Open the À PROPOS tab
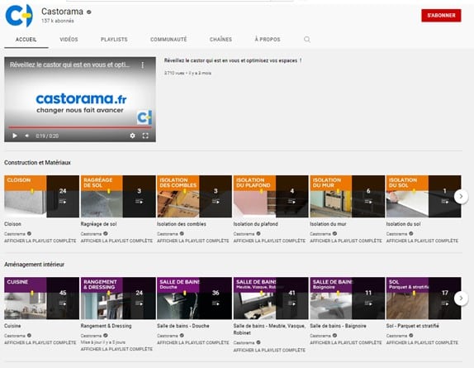 tap(268, 40)
